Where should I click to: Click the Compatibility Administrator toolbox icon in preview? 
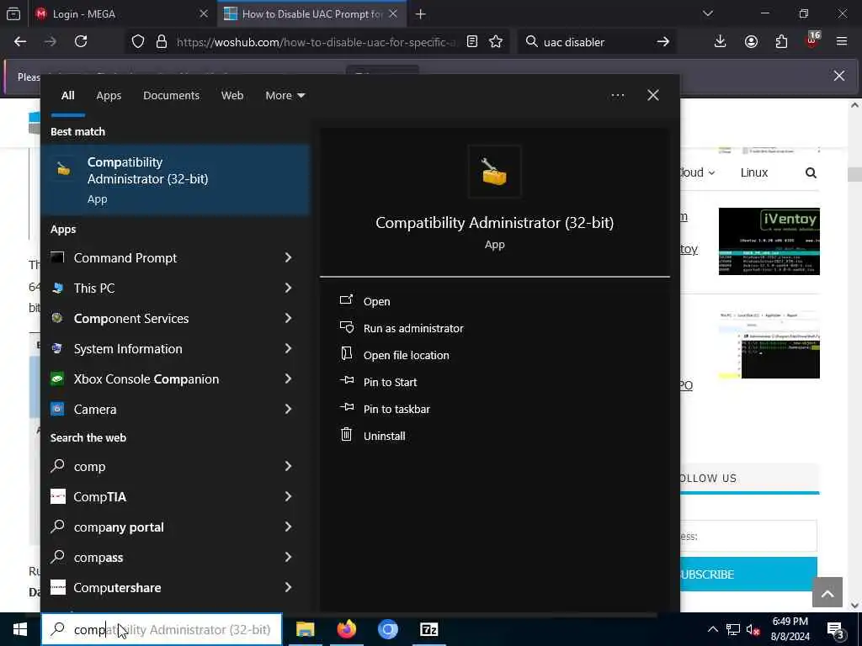(x=494, y=172)
